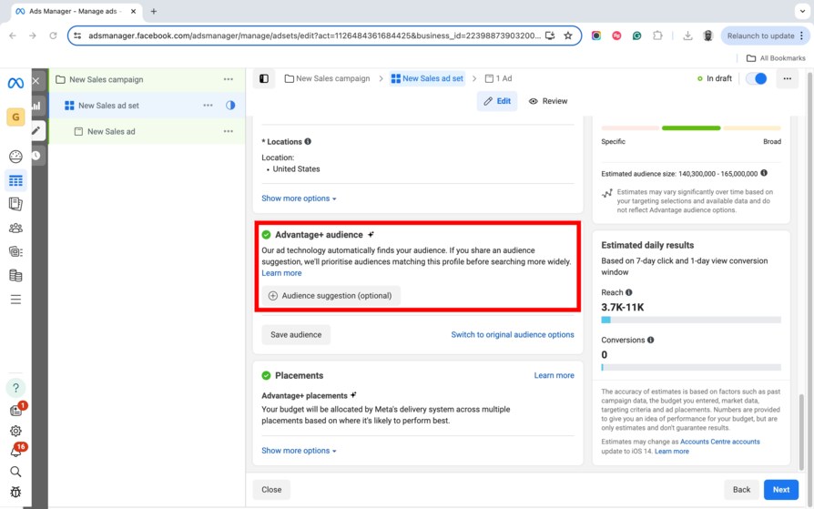Open the ad library images icon
The width and height of the screenshot is (814, 509).
(x=15, y=252)
